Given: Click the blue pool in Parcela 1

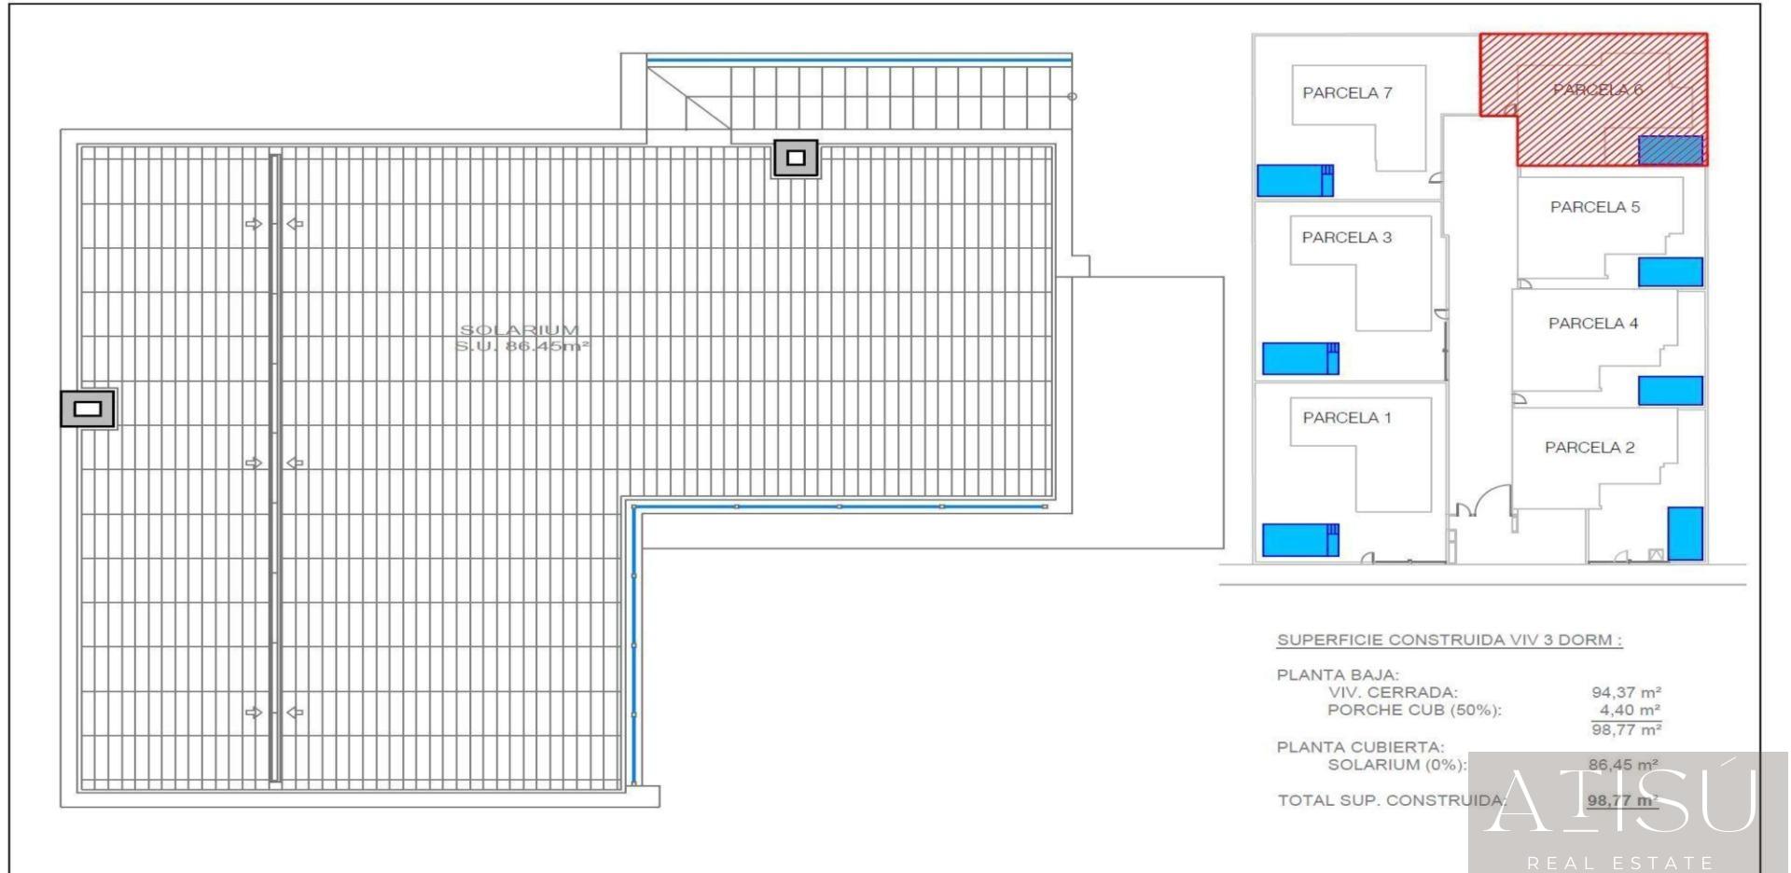Looking at the screenshot, I should tap(1300, 540).
